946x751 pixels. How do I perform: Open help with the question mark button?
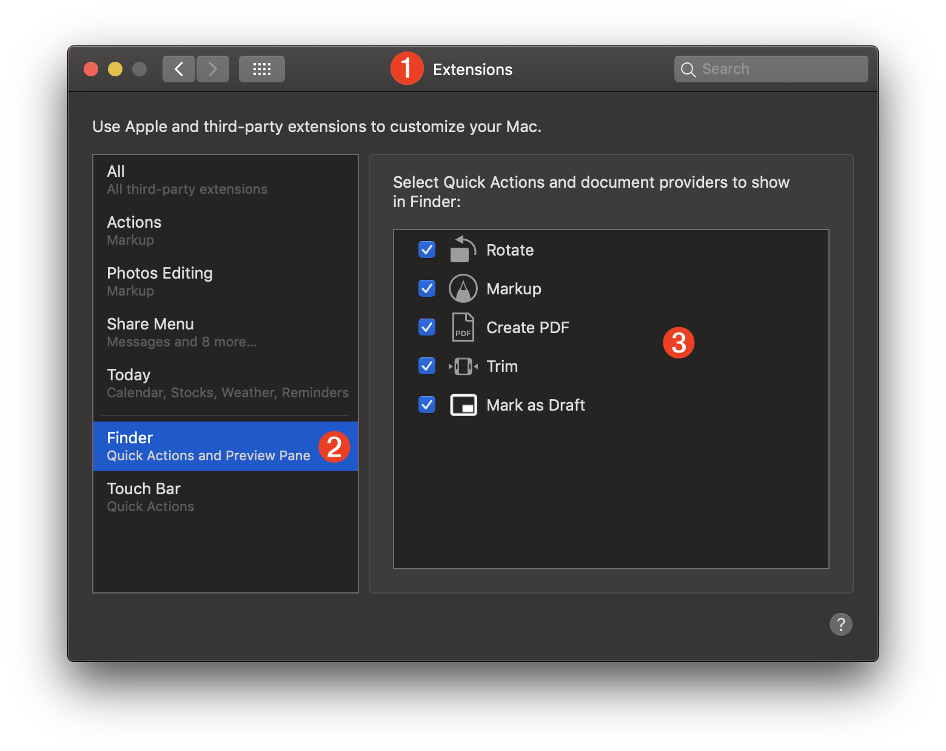(841, 624)
